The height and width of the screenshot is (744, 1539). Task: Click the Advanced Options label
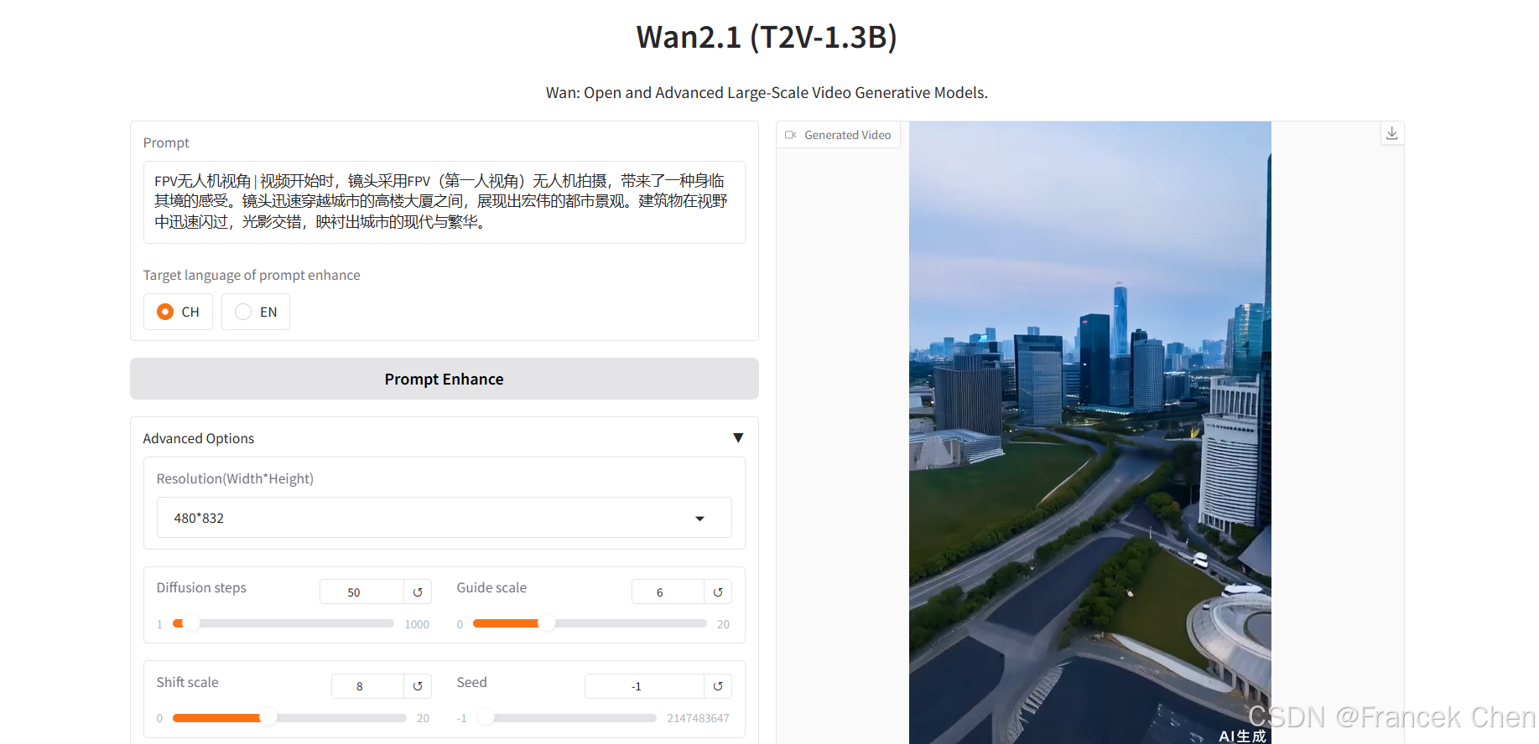coord(199,438)
